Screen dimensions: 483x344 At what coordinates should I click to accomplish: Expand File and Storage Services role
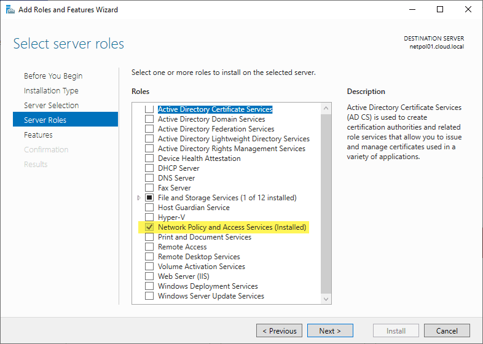[x=139, y=198]
